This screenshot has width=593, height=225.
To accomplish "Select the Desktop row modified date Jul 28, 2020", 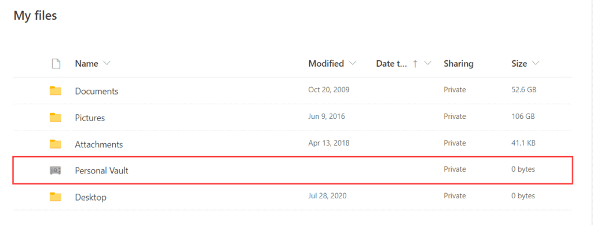I will 327,196.
